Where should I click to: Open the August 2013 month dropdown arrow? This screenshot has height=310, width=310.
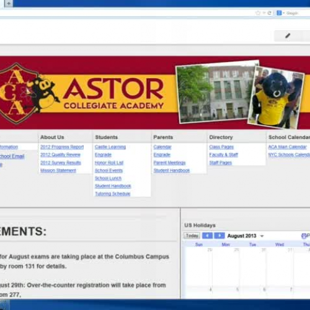tap(262, 236)
